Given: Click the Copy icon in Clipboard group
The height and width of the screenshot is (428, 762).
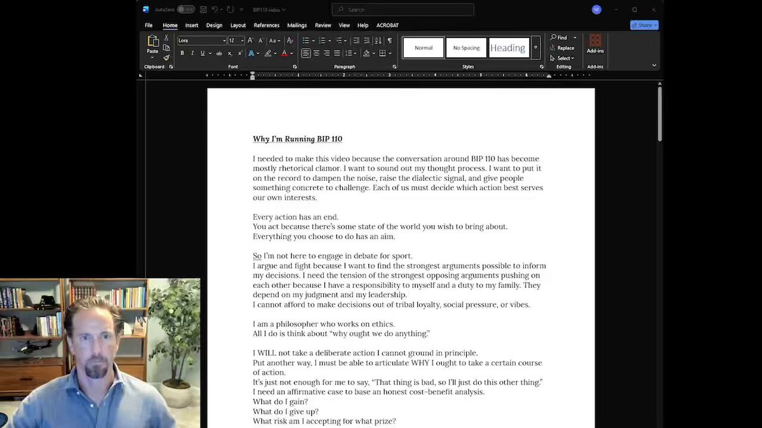Looking at the screenshot, I should point(166,48).
